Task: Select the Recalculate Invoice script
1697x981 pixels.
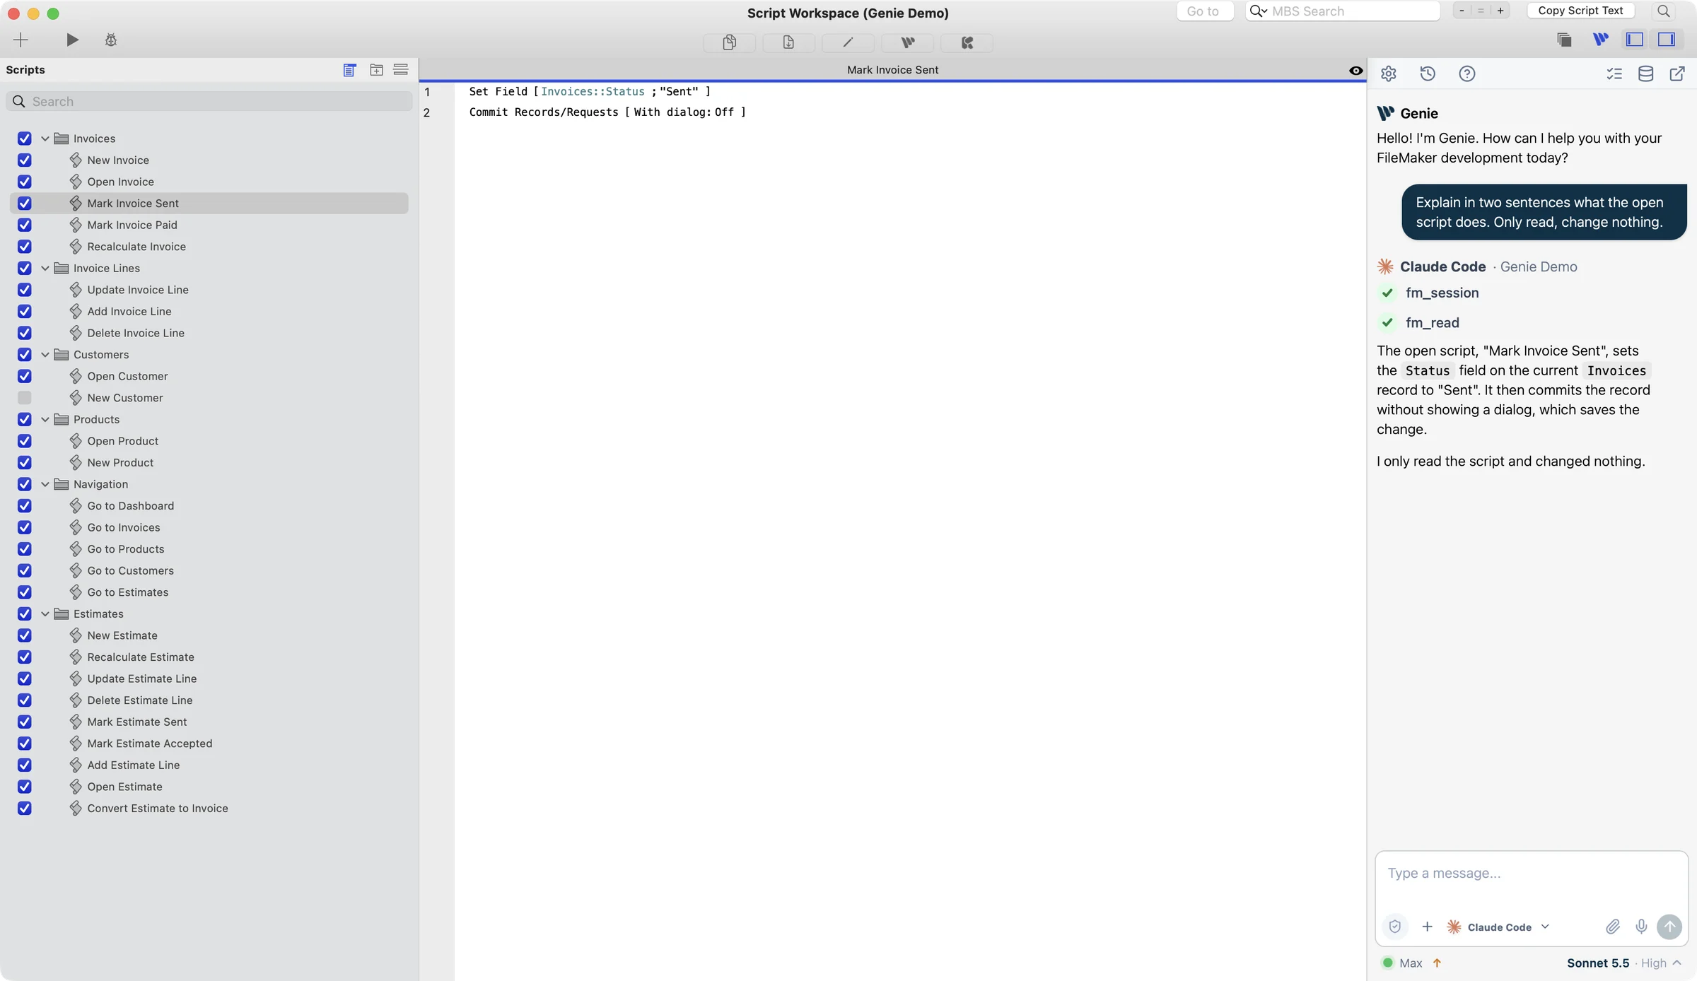Action: click(x=136, y=246)
